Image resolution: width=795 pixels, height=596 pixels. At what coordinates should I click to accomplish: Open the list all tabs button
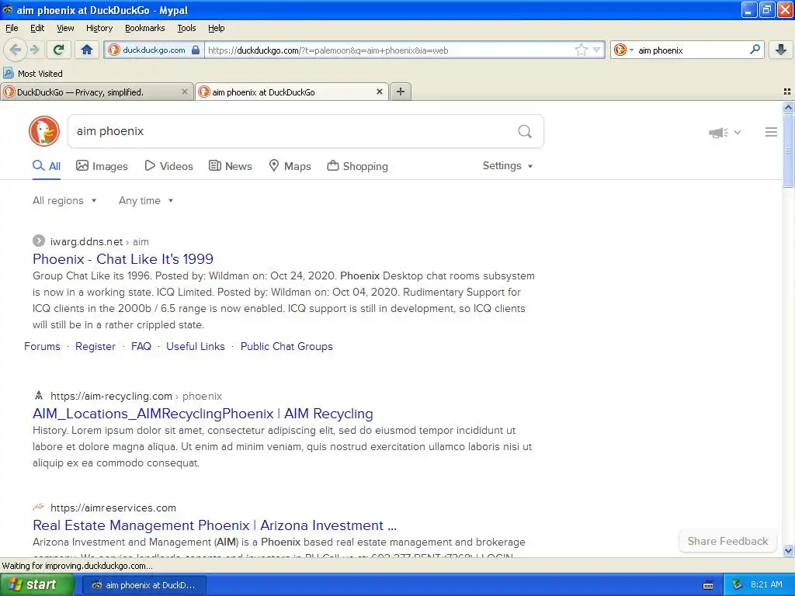pos(787,92)
